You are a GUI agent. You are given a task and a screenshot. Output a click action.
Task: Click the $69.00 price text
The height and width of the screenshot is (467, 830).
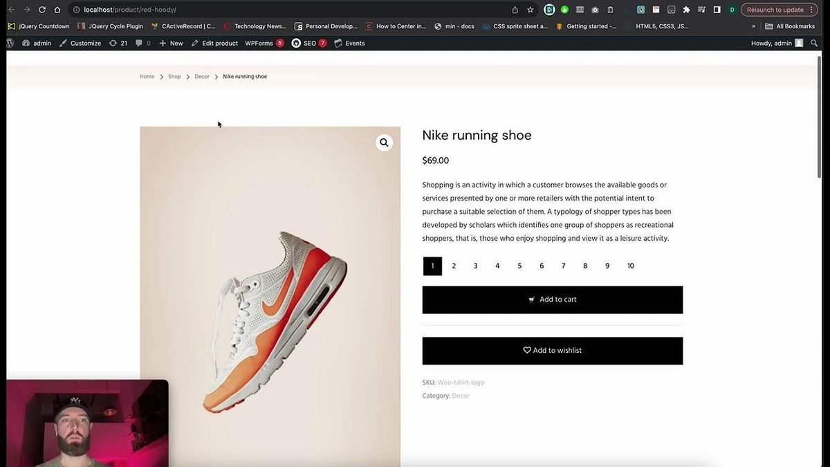pos(436,161)
